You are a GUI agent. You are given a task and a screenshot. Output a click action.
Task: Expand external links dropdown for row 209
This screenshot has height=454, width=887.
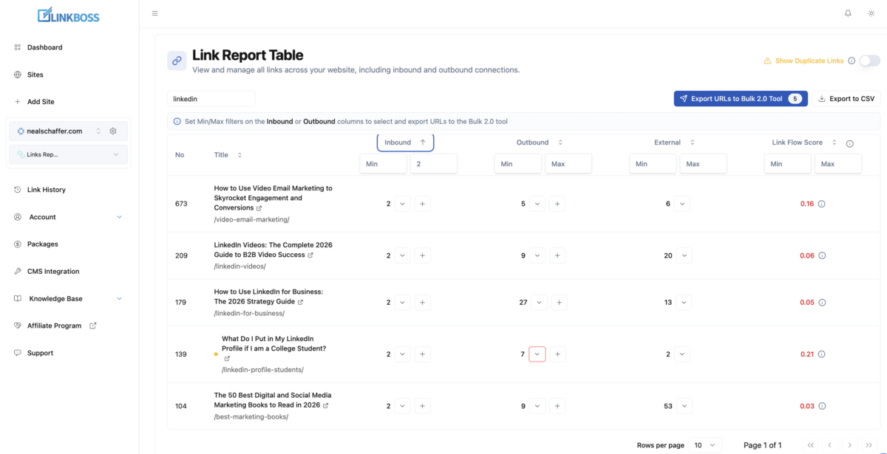point(685,255)
